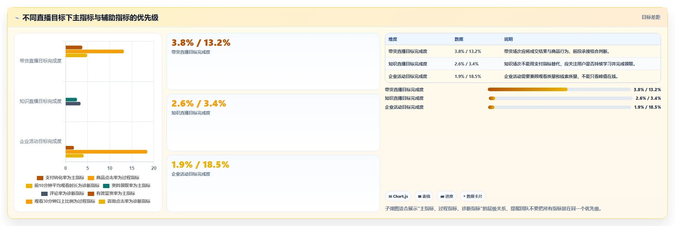Click the x-axis tick value 20

(x=154, y=168)
